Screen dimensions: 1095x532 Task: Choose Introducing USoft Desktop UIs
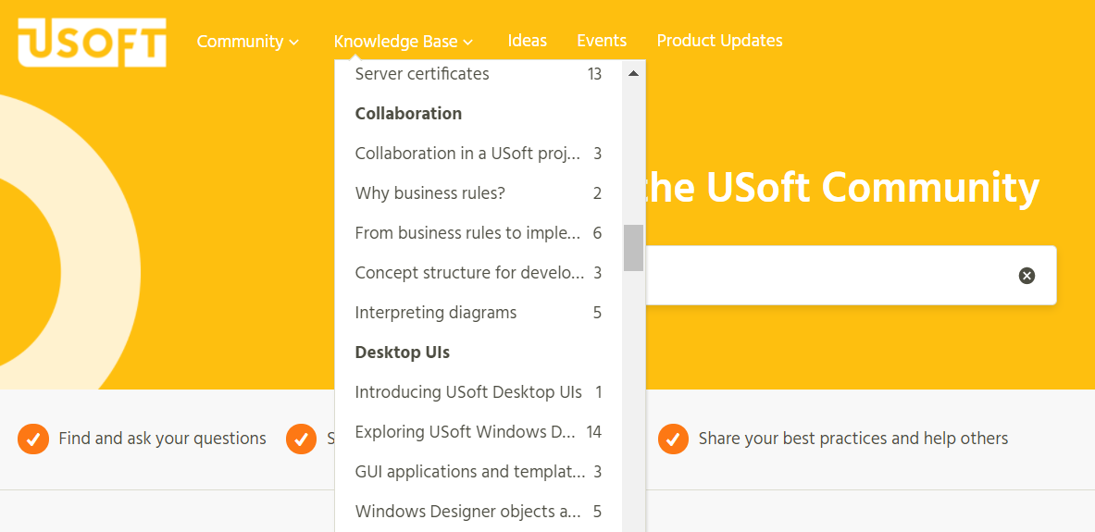coord(479,391)
